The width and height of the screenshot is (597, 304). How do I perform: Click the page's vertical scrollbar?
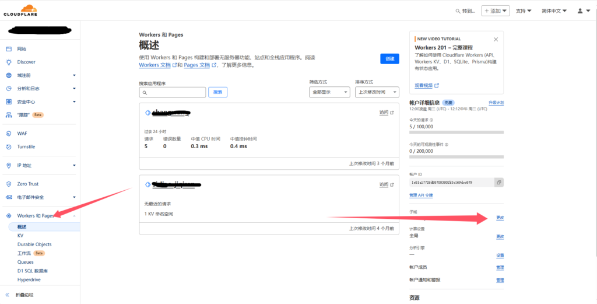(x=595, y=134)
